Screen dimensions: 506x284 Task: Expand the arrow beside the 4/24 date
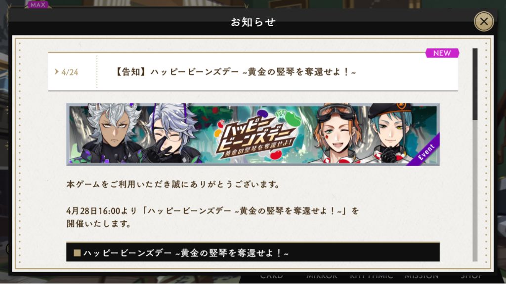click(x=57, y=71)
